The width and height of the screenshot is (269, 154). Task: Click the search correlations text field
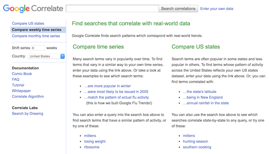pos(112,8)
